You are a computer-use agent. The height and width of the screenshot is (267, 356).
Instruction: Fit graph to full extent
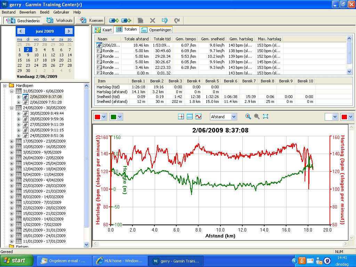click(265, 116)
